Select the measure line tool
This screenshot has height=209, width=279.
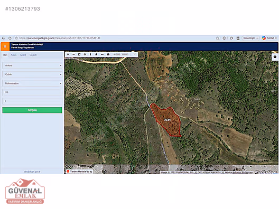[102, 54]
